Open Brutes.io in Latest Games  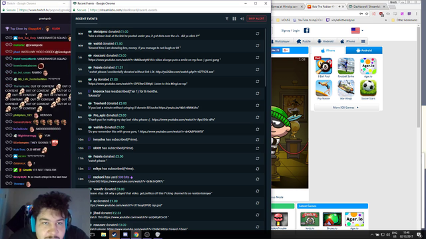pyautogui.click(x=332, y=219)
